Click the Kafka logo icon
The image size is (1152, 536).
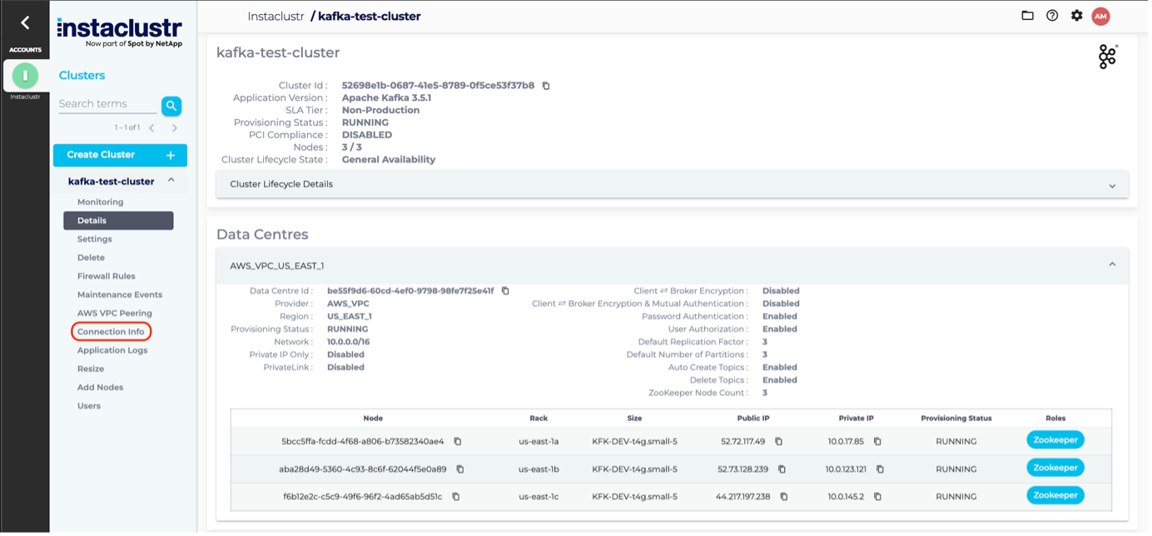point(1108,57)
